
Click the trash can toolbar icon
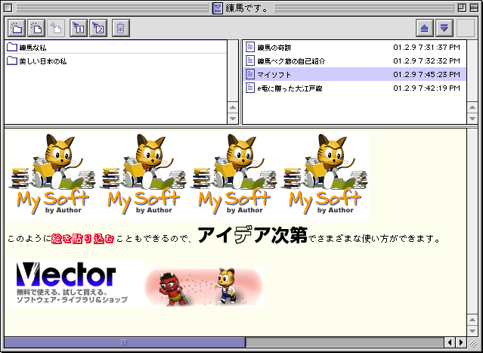tap(121, 28)
